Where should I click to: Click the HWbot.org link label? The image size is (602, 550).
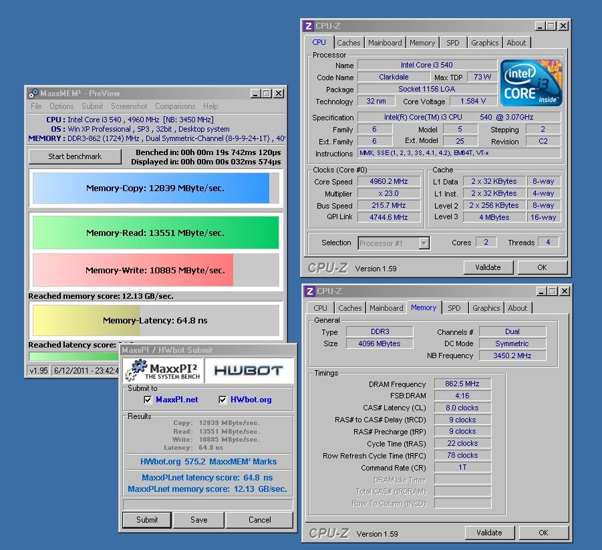(x=251, y=400)
